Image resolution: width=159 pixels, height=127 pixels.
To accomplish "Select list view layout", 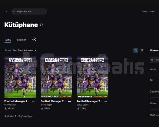I will [x=142, y=50].
